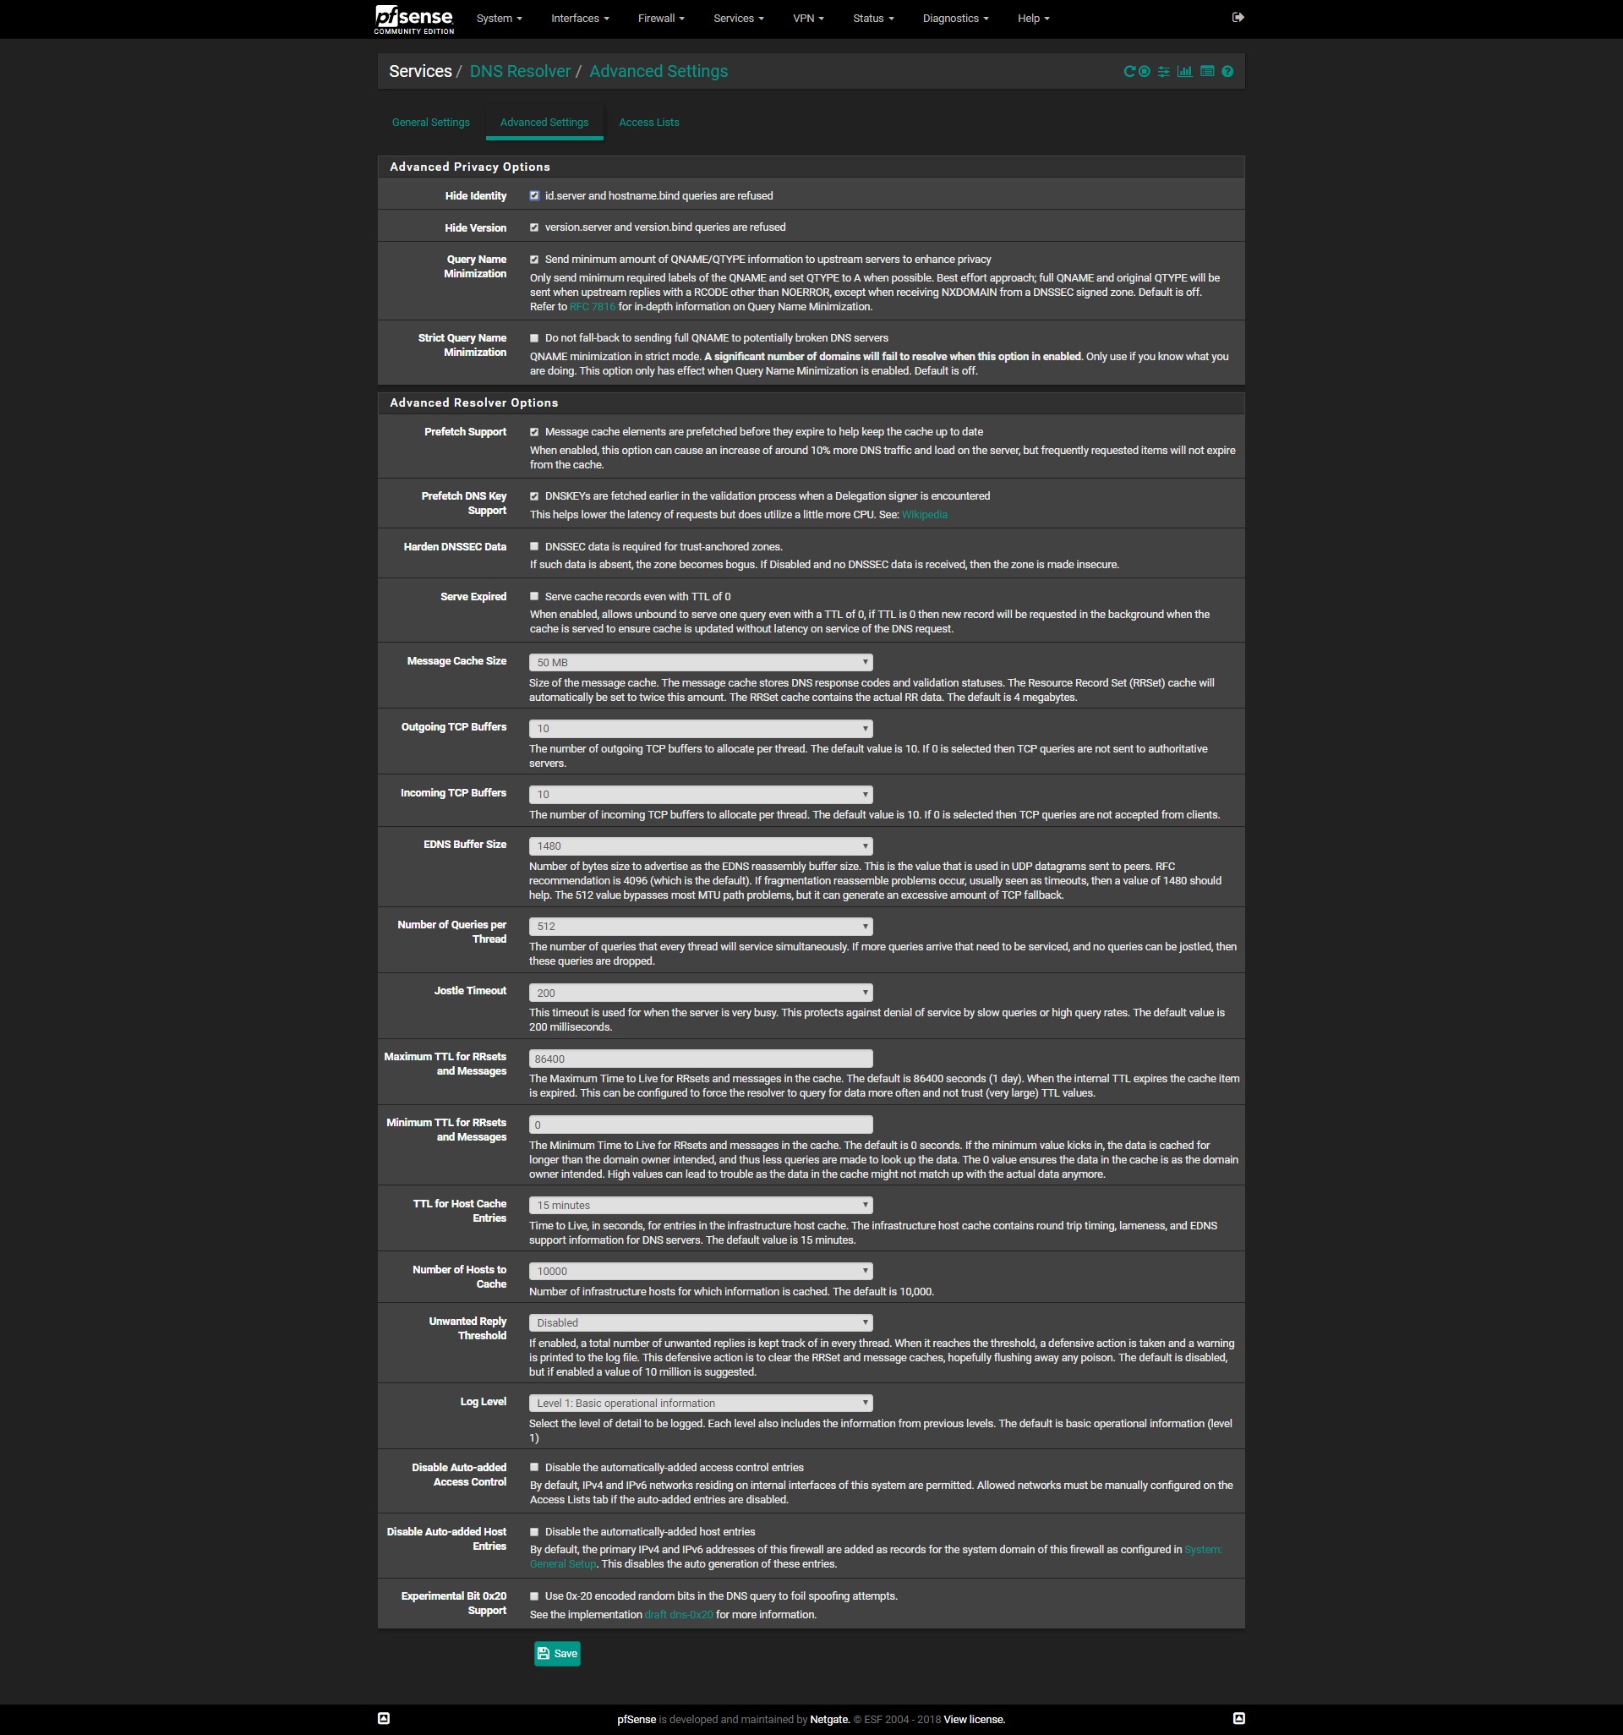Open related status bar-chart icon
The width and height of the screenshot is (1623, 1735).
1184,72
